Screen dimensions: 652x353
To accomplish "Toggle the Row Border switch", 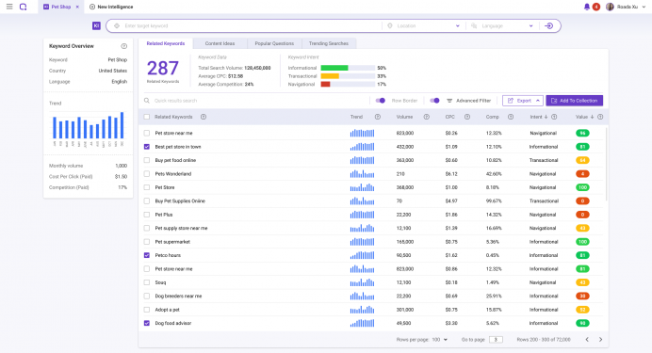I will 380,101.
